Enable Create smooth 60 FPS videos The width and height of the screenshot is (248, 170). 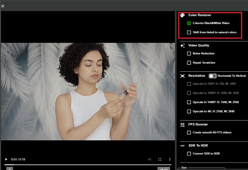pyautogui.click(x=189, y=133)
